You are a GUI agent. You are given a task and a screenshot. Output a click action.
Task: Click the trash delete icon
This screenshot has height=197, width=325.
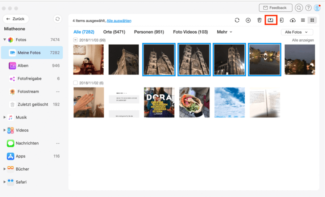click(x=259, y=20)
